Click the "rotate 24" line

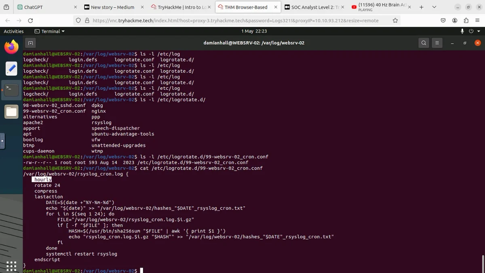[x=47, y=185]
